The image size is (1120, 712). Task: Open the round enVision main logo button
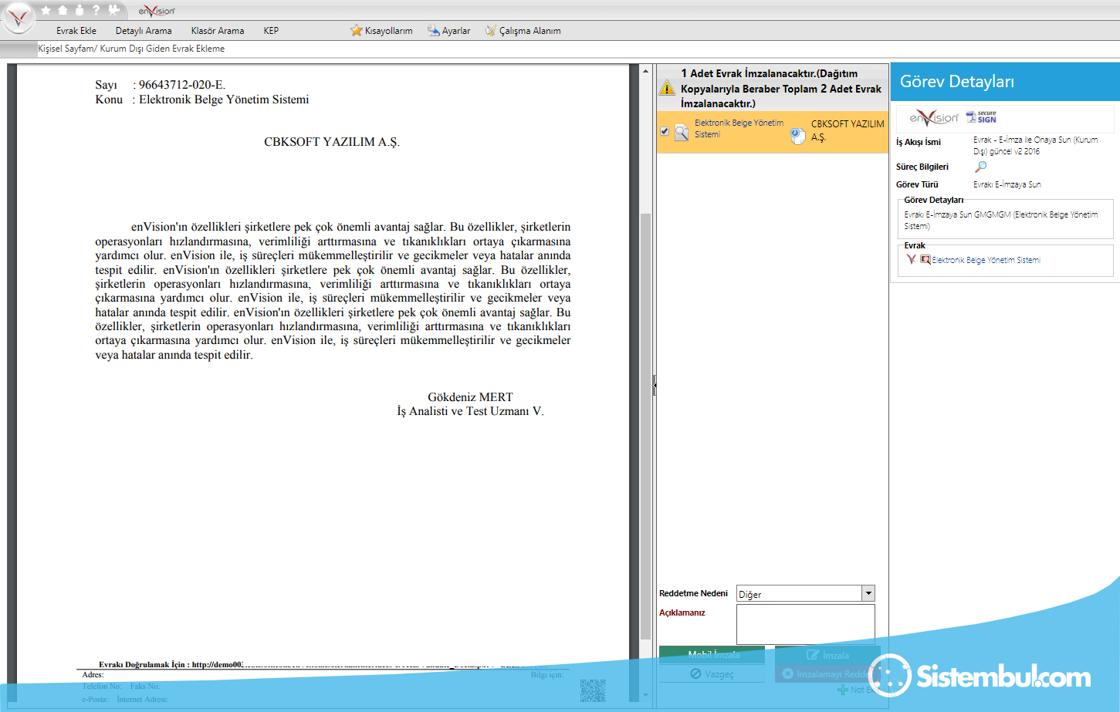pyautogui.click(x=19, y=18)
